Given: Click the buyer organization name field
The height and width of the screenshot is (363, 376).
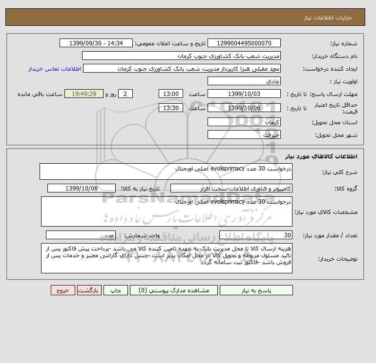Looking at the screenshot, I should 181,56.
